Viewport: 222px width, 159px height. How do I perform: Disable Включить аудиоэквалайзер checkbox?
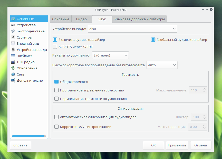pyautogui.click(x=55, y=40)
